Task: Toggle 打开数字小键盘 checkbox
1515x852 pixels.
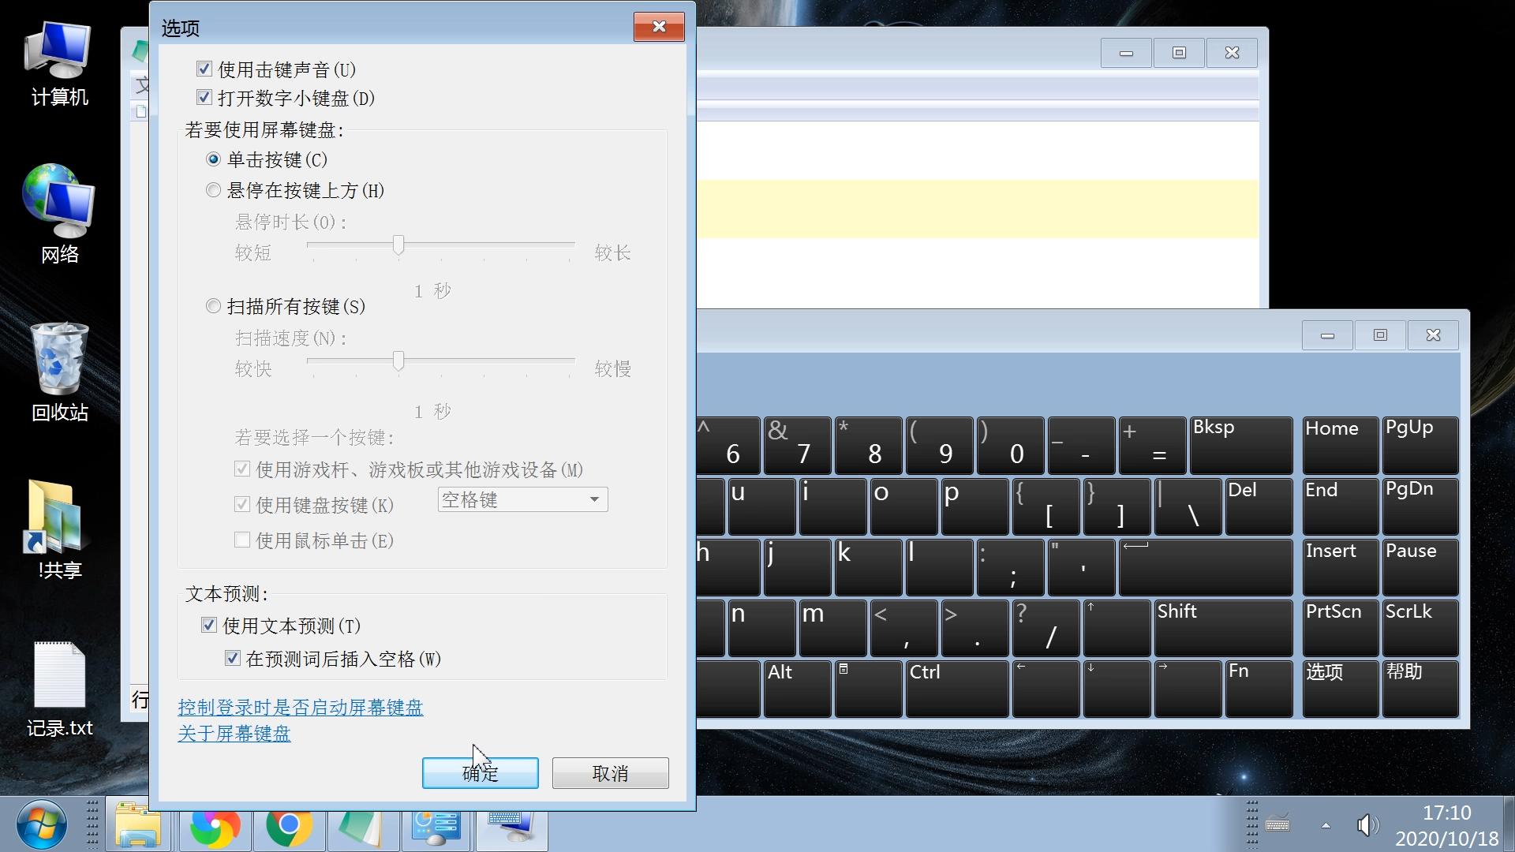Action: 204,98
